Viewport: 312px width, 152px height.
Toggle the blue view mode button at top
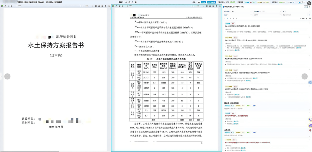(x=204, y=2)
